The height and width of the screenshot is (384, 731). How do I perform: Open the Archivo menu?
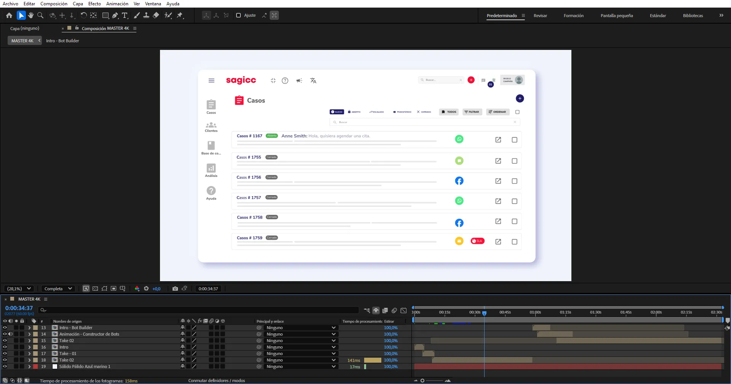(x=10, y=4)
